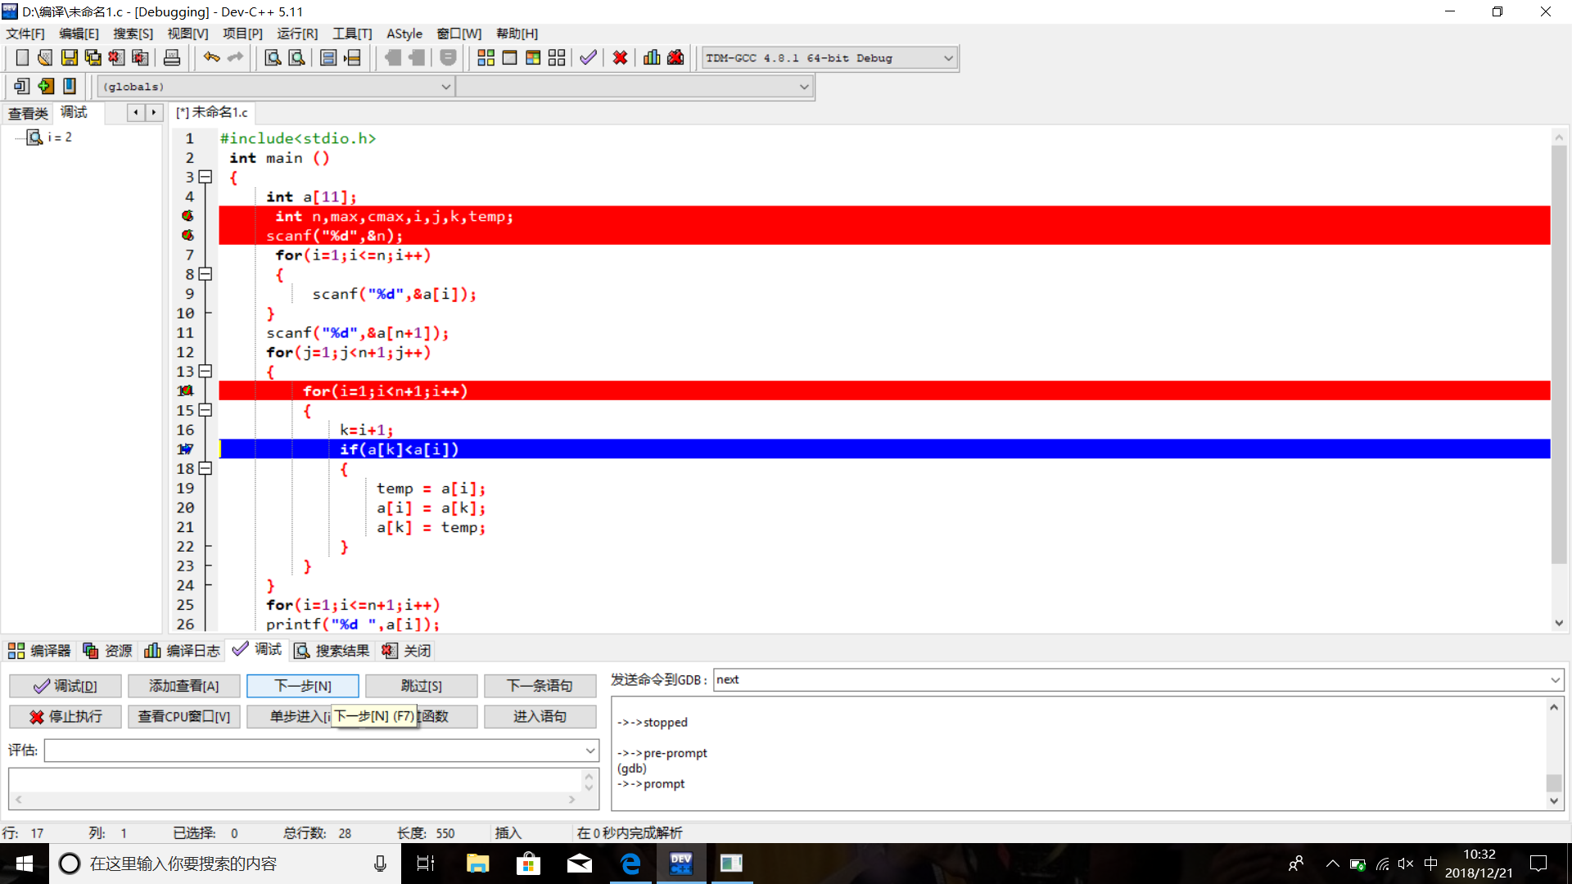Open the Windows Start menu
Screen dimensions: 1572x884
pyautogui.click(x=25, y=864)
